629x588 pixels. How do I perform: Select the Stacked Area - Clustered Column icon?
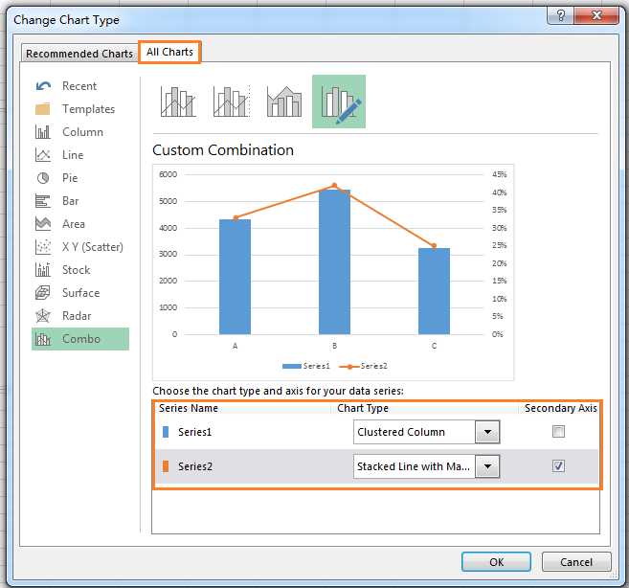pyautogui.click(x=284, y=102)
